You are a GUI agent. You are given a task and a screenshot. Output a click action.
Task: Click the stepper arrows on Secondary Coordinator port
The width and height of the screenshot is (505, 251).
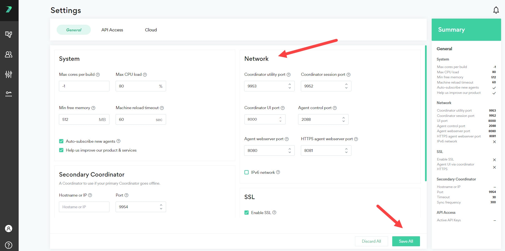161,207
